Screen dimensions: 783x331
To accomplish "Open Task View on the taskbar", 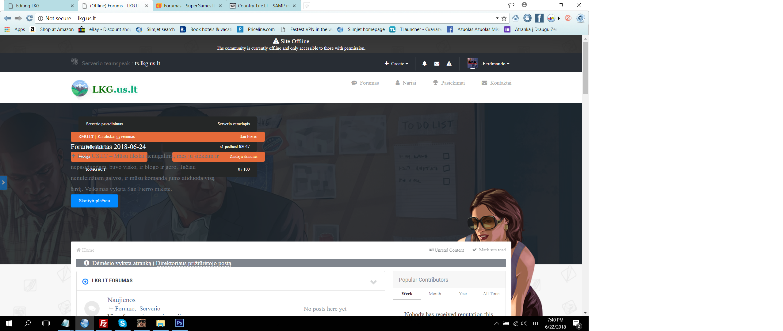I will pyautogui.click(x=46, y=323).
